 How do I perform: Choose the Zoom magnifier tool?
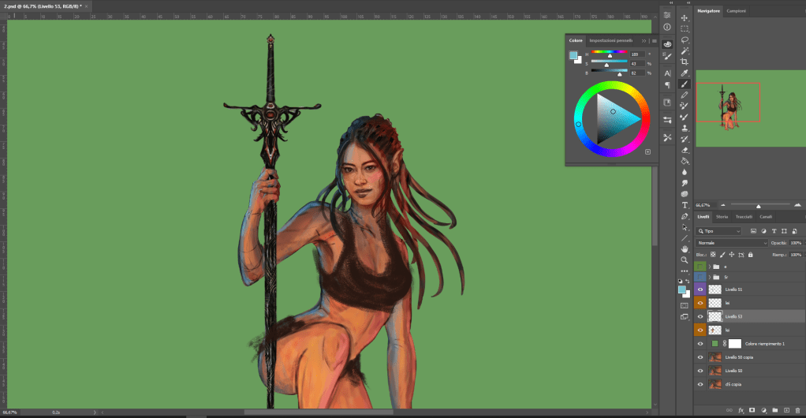coord(685,259)
